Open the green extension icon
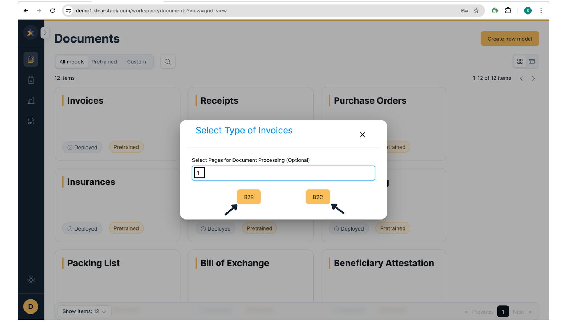The image size is (567, 321). pyautogui.click(x=495, y=11)
